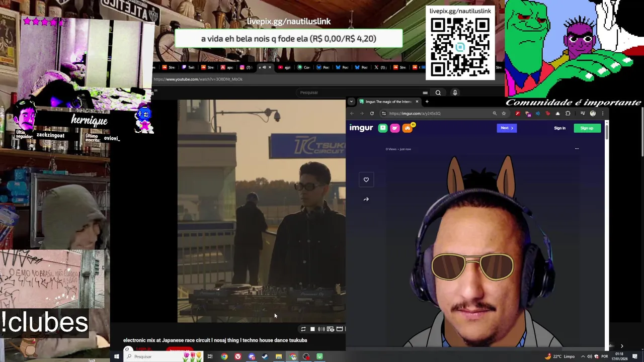Image resolution: width=644 pixels, height=362 pixels.
Task: Click the stop square in video controls
Action: click(x=312, y=329)
